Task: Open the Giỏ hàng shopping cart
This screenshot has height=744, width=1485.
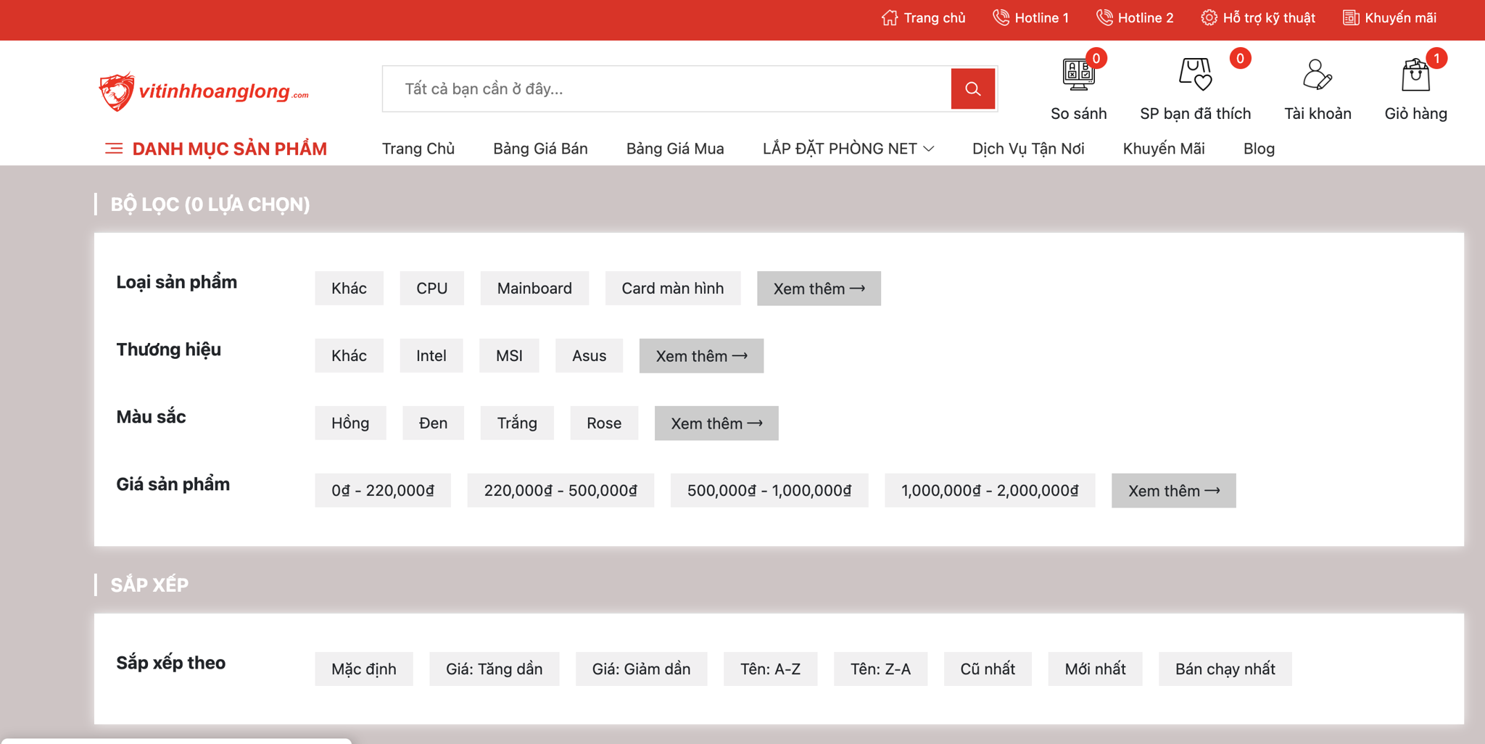Action: pos(1415,75)
